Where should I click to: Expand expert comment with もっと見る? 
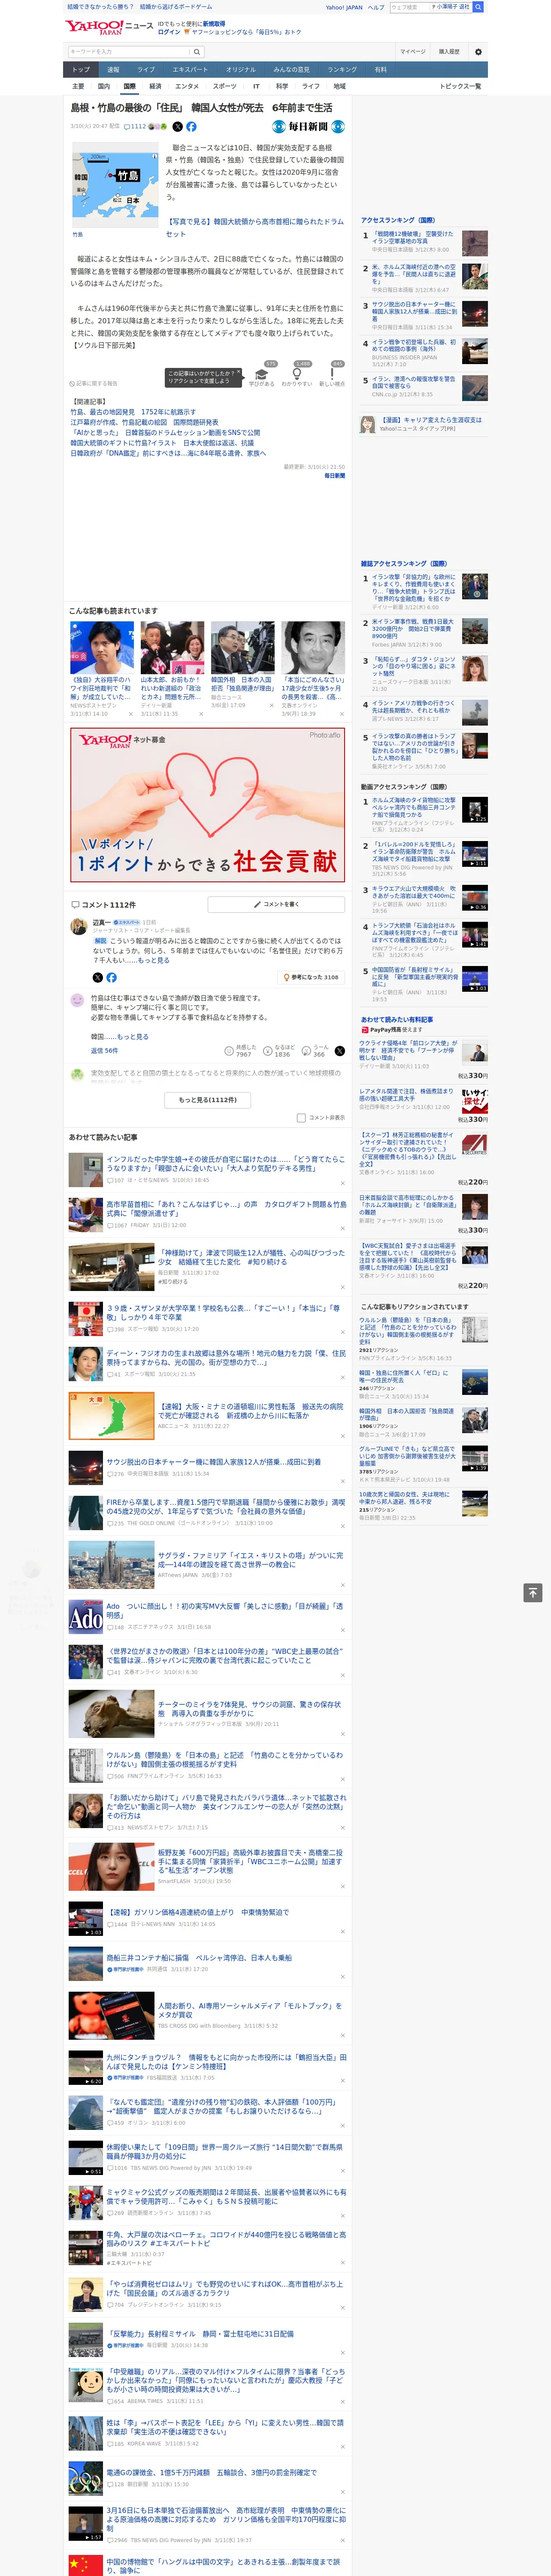[153, 960]
